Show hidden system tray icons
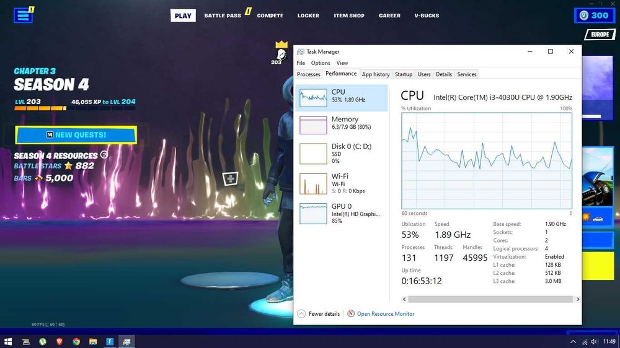 click(x=573, y=342)
